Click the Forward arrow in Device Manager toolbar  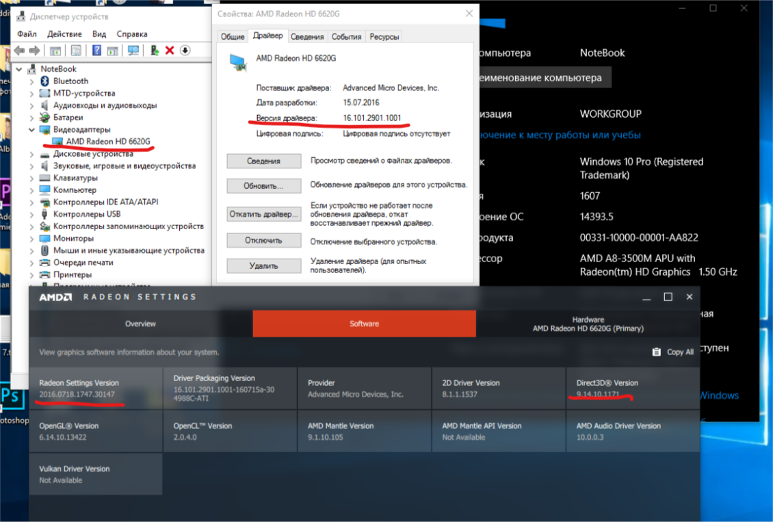point(34,50)
